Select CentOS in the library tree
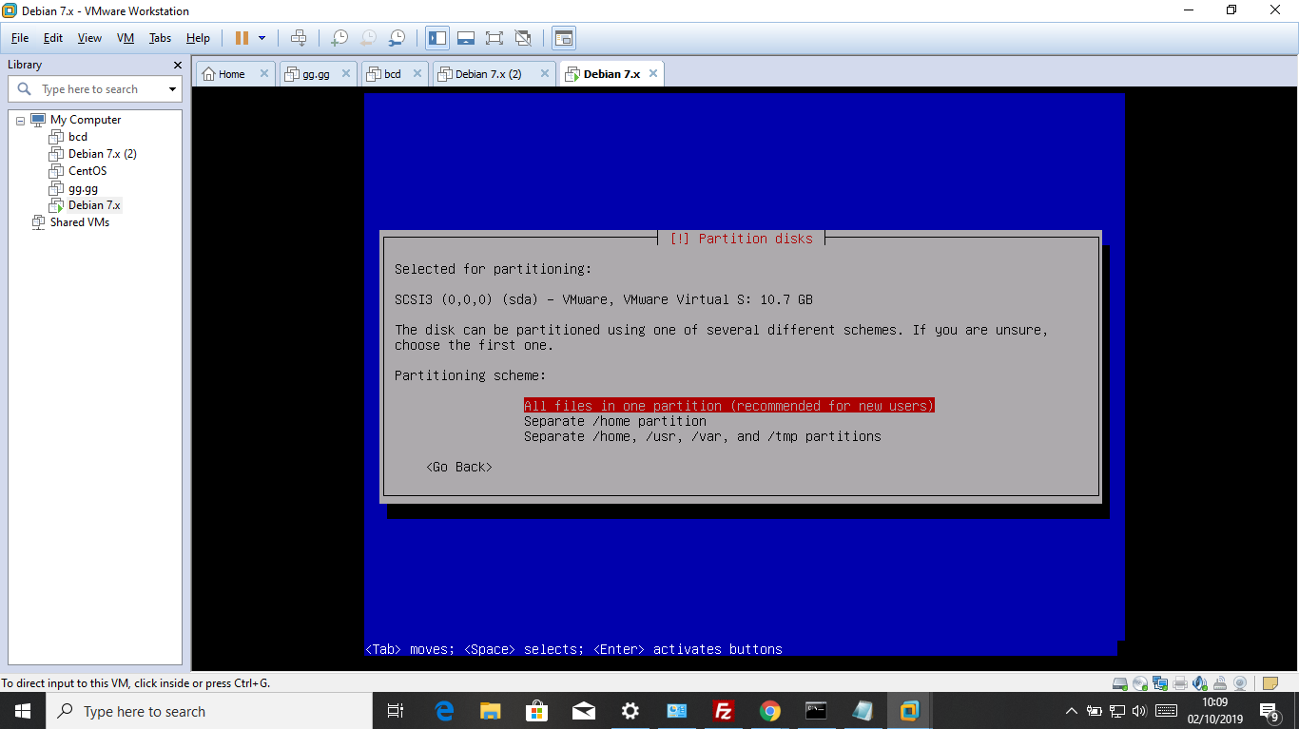 87,171
